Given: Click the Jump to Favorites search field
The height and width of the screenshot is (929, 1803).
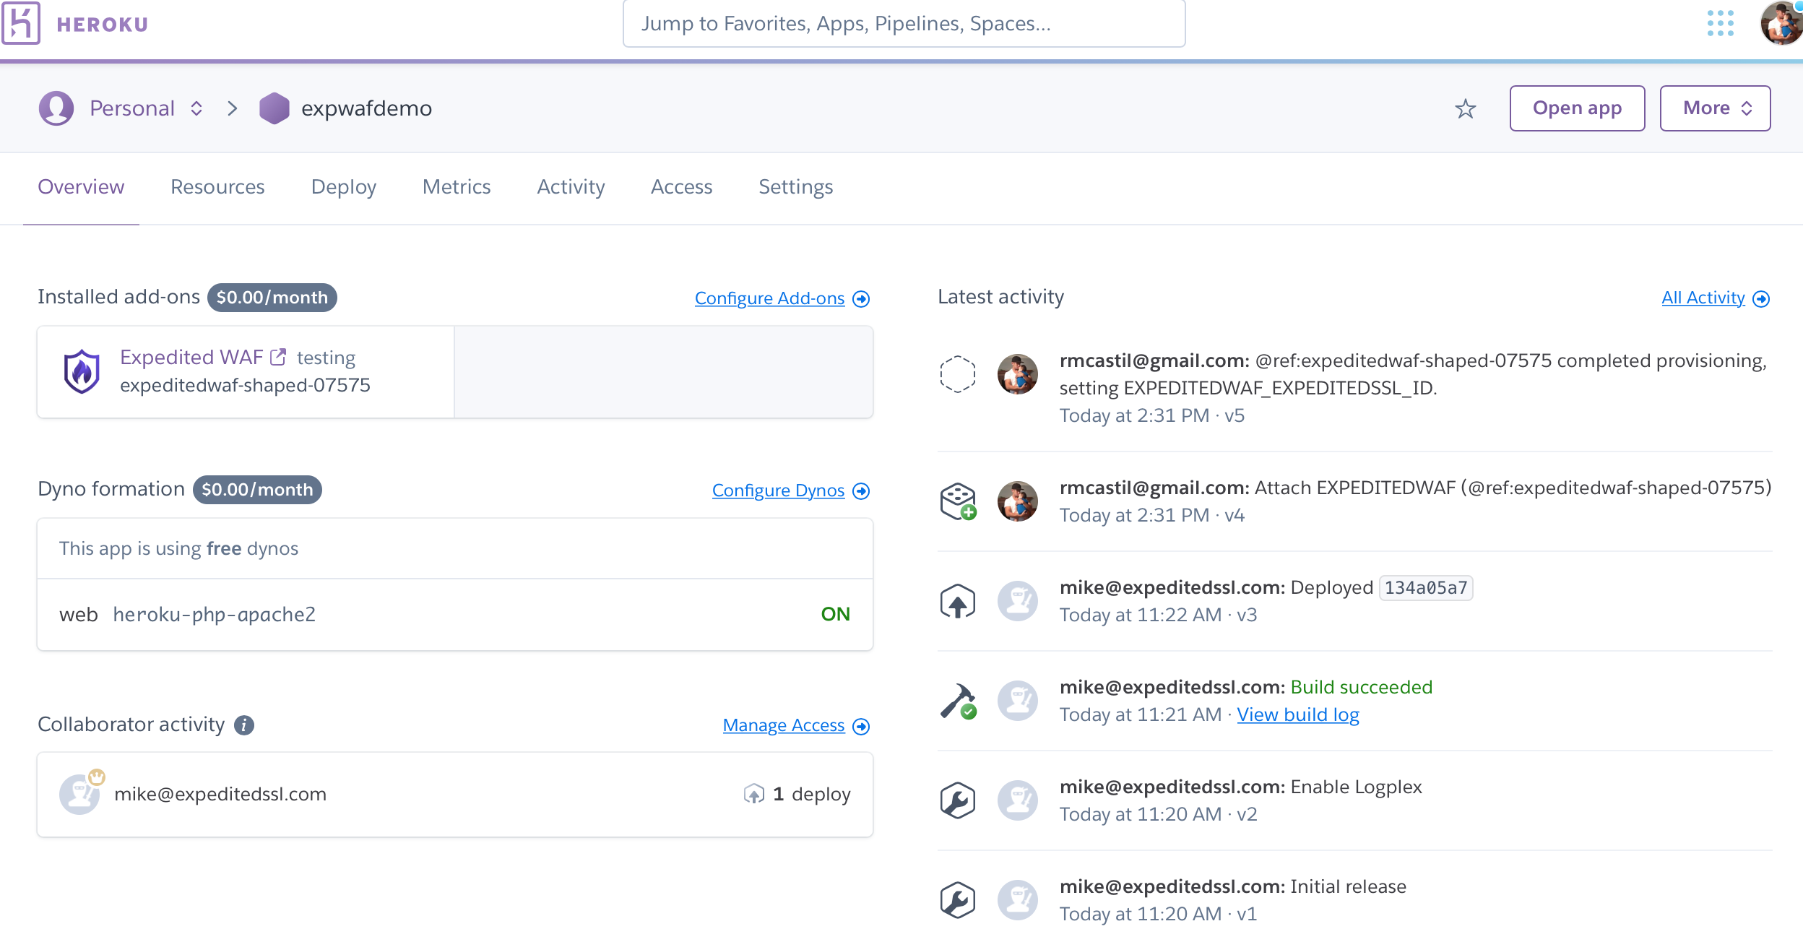Looking at the screenshot, I should coord(904,24).
